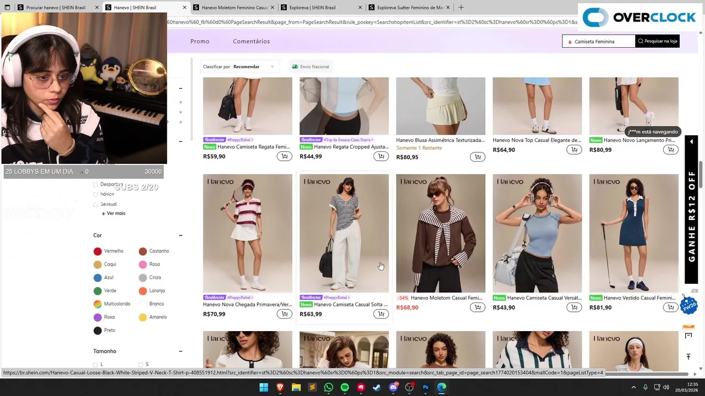Add the R$70,99 Primavera item to cart
The width and height of the screenshot is (705, 396).
pos(284,314)
